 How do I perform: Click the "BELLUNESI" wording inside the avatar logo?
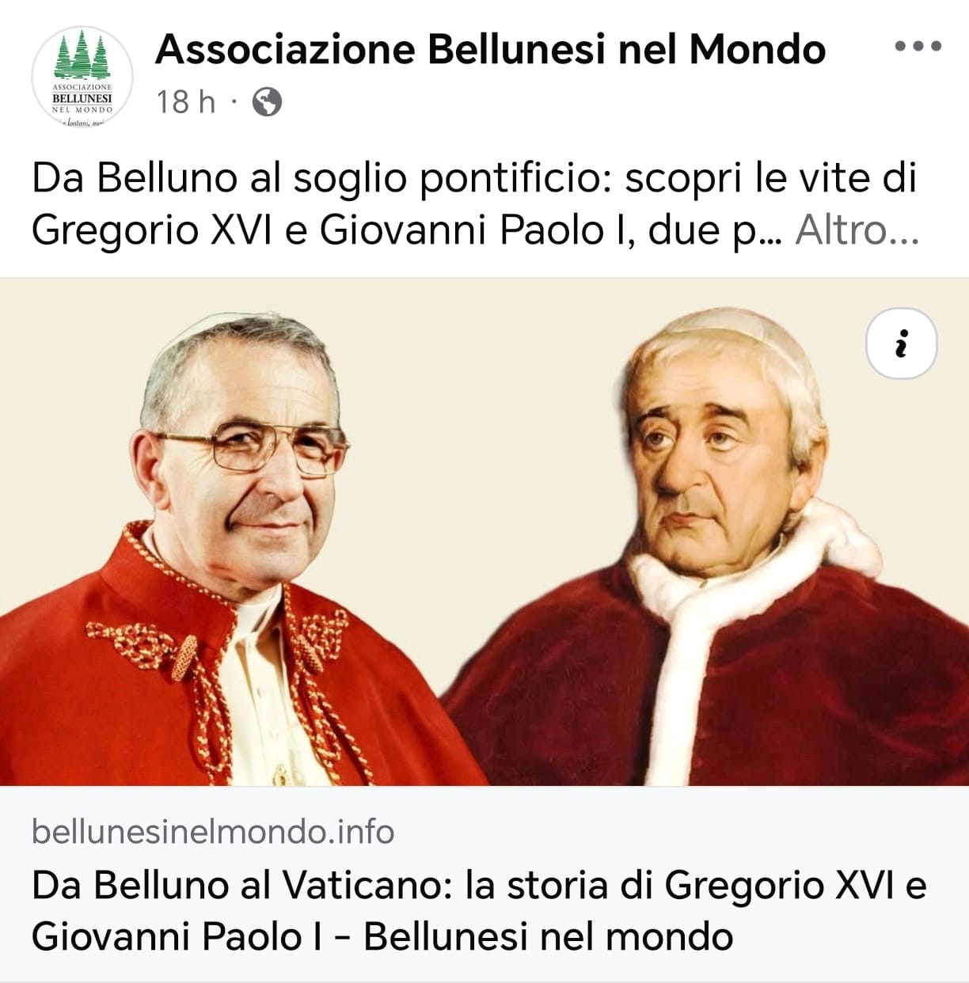tap(82, 99)
